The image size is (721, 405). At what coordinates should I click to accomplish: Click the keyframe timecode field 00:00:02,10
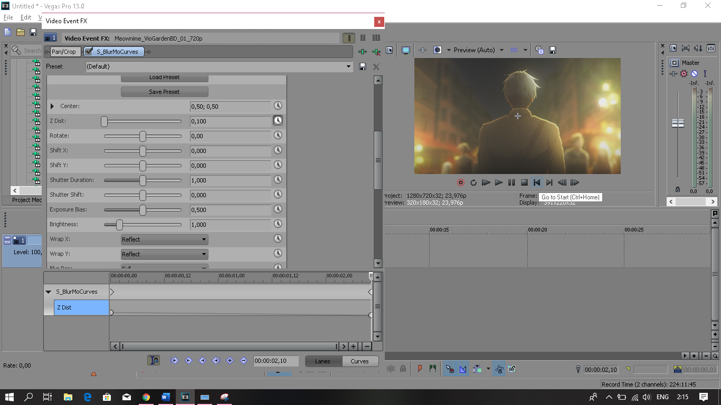point(276,361)
